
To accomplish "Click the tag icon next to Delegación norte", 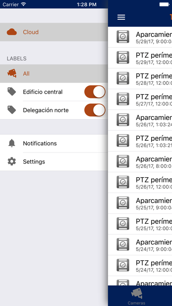I will point(12,110).
